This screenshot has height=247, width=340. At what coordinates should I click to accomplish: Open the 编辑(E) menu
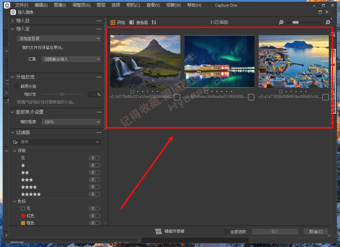tap(41, 5)
